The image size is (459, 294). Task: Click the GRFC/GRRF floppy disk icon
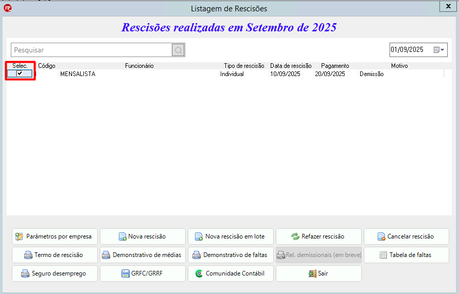(125, 273)
